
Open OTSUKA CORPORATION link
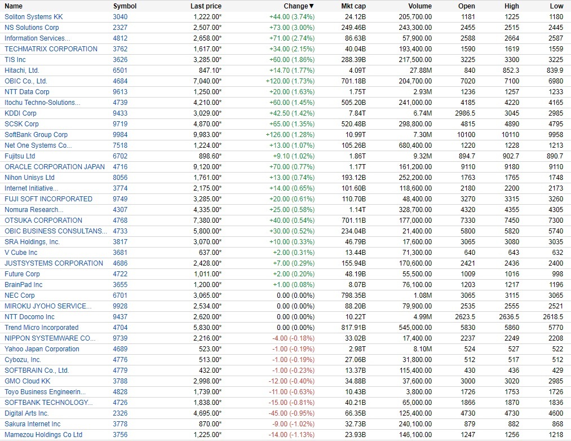(43, 220)
